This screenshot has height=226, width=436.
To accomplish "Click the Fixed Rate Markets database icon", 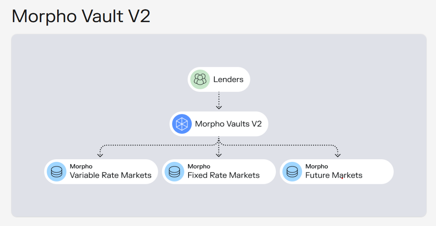I will click(174, 172).
